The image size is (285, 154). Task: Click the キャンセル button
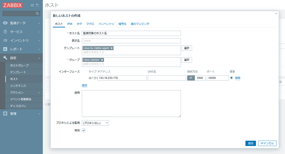click(x=267, y=143)
